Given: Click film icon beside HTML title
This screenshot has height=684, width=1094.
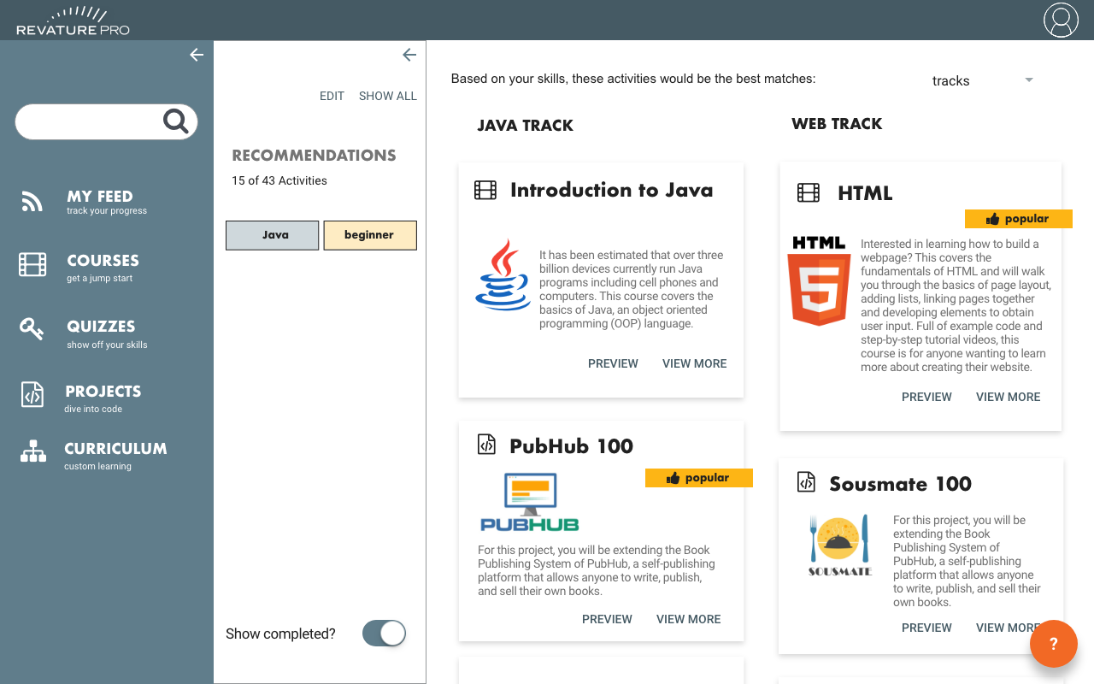Looking at the screenshot, I should click(809, 192).
